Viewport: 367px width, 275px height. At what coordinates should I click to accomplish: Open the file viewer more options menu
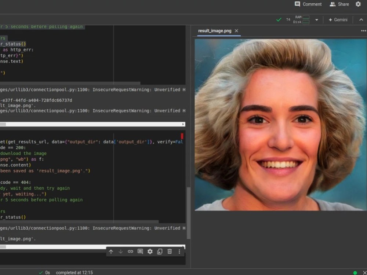[x=363, y=31]
